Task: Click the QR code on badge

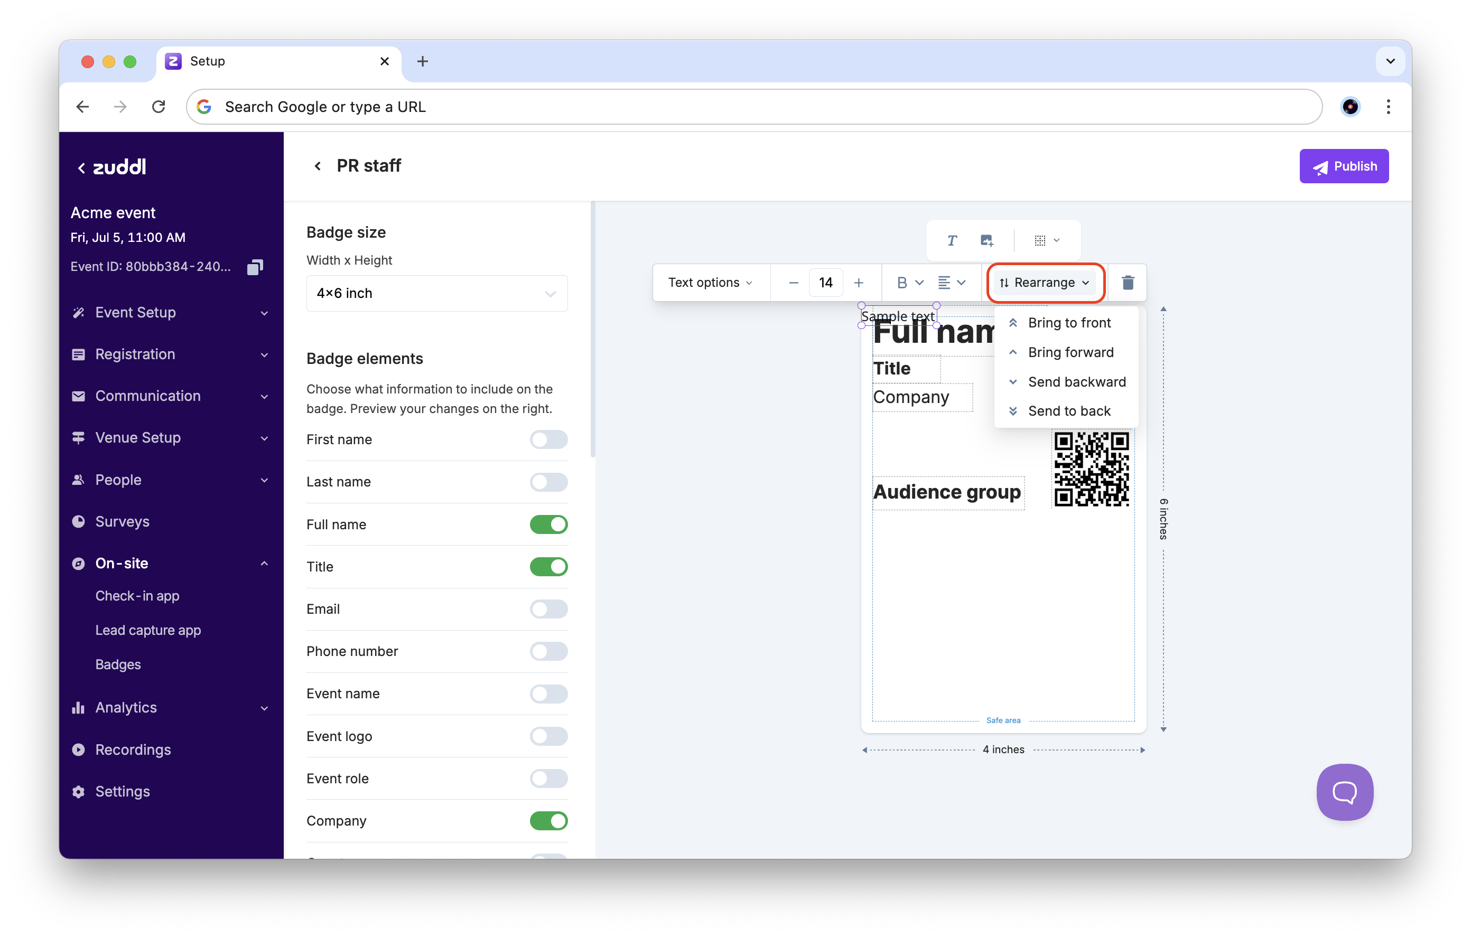Action: [1091, 469]
